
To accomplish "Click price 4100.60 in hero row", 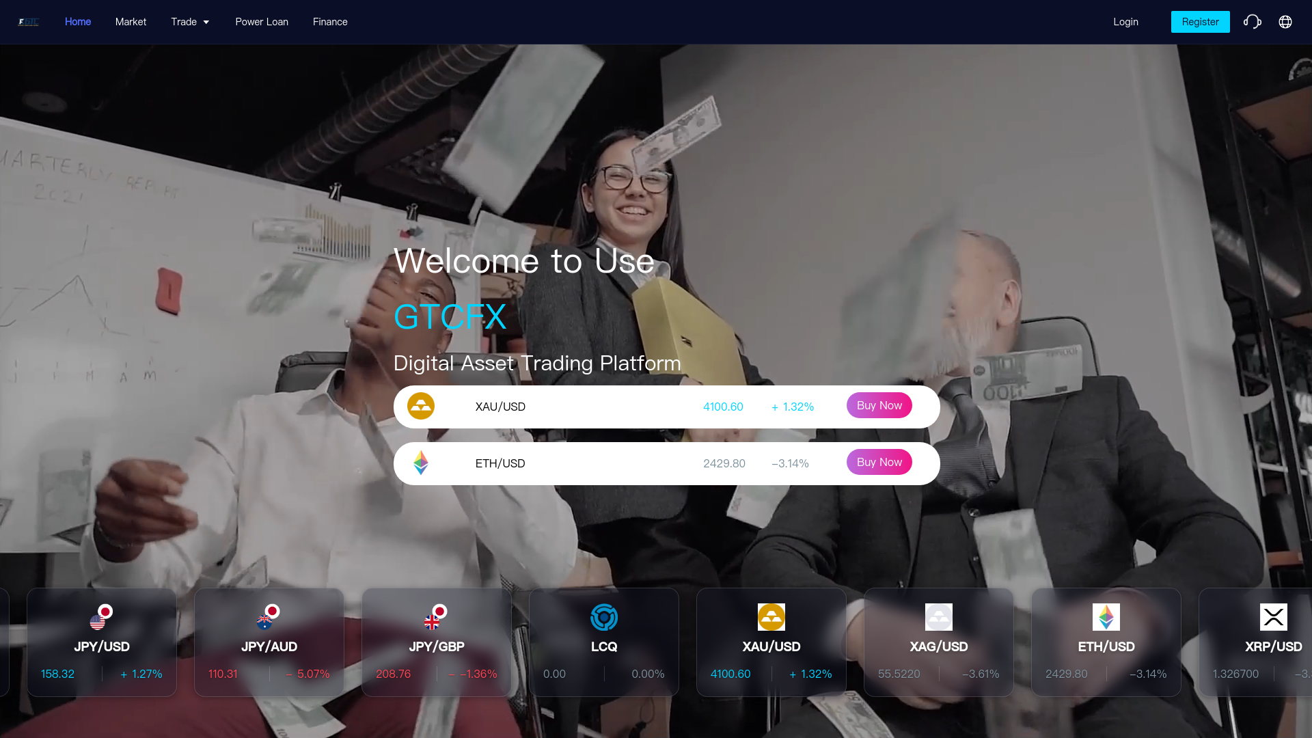I will (x=723, y=407).
